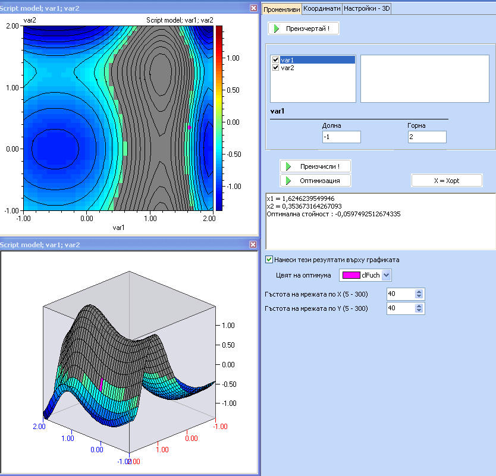Close the contour plot window

[253, 8]
